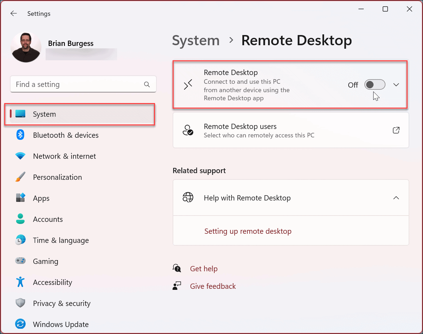
Task: Expand Remote Desktop additional settings
Action: pos(396,84)
